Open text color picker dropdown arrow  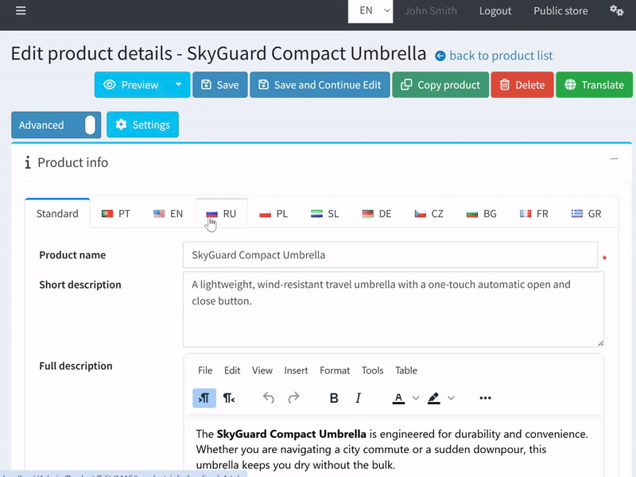pyautogui.click(x=416, y=398)
